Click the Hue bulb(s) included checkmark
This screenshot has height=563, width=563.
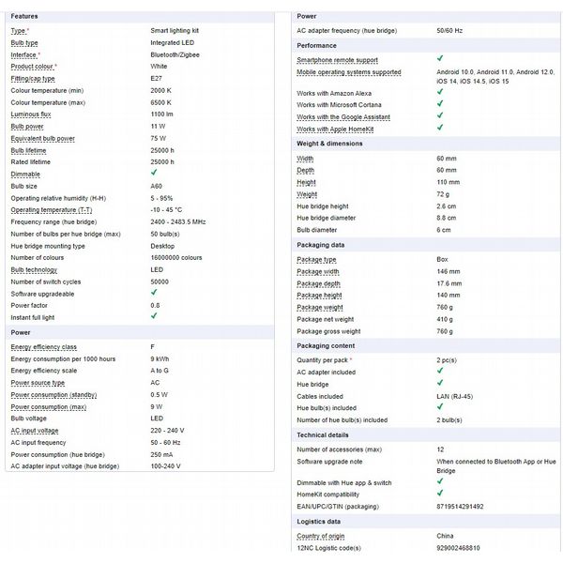click(440, 408)
